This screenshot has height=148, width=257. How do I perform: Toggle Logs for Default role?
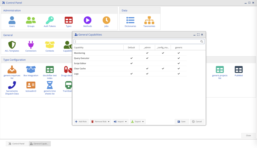coord(131,74)
